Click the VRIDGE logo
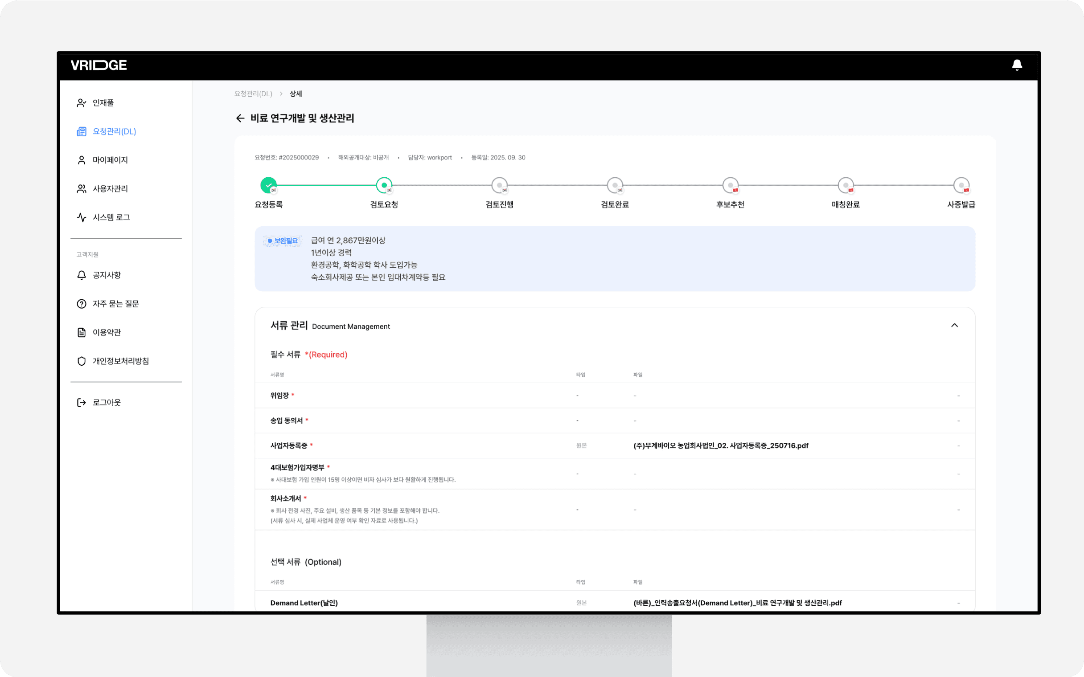1084x677 pixels. pos(99,65)
